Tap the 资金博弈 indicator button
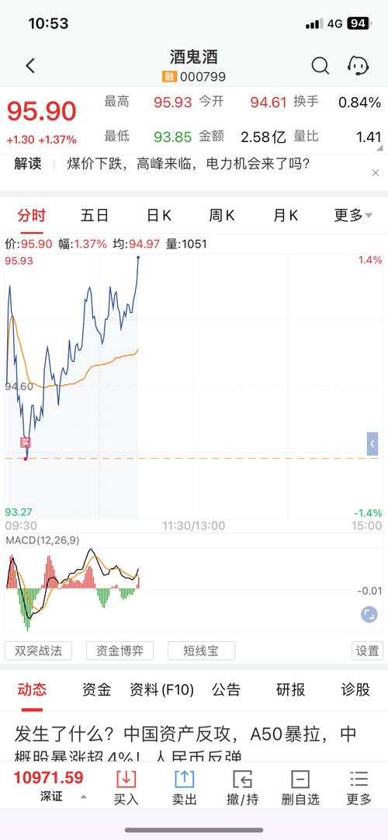The width and height of the screenshot is (388, 840). tap(120, 651)
